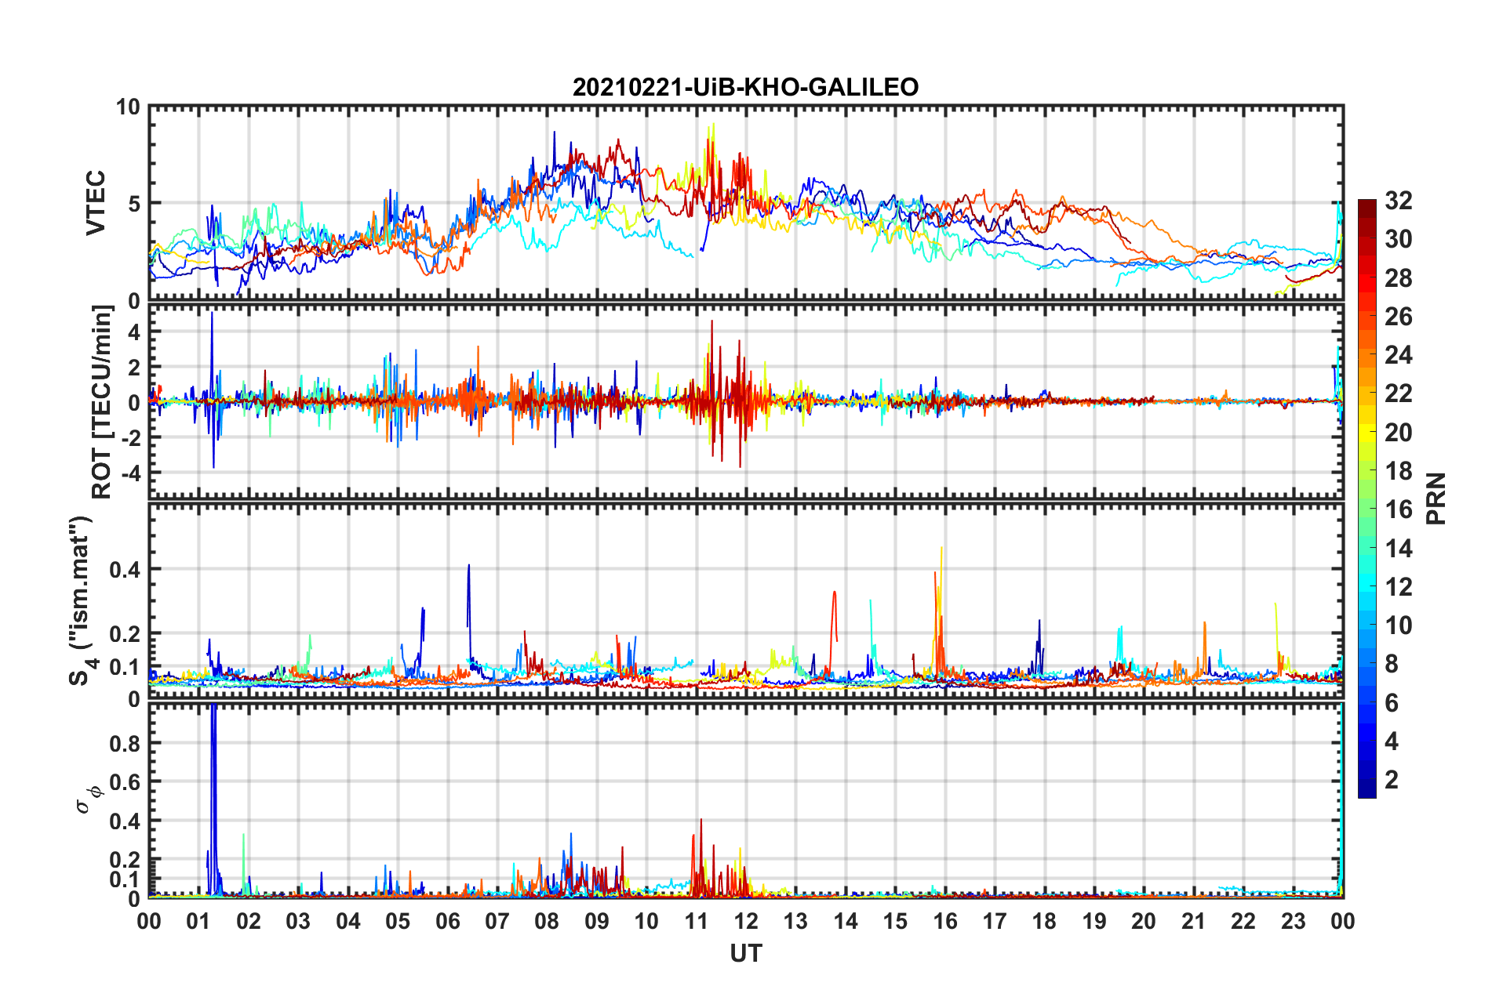The width and height of the screenshot is (1492, 997).
Task: Click x-axis tick label 11
Action: 697,921
